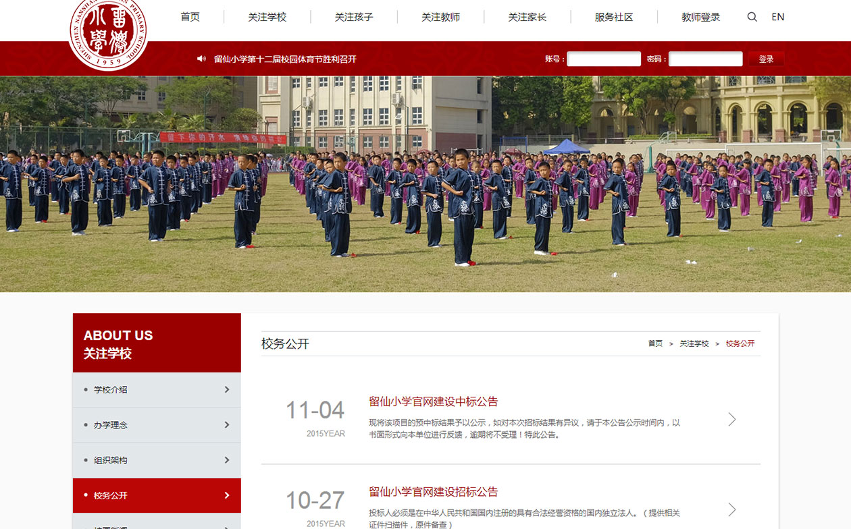The width and height of the screenshot is (851, 529).
Task: Click 校务公开 in the breadcrumb
Action: 740,343
